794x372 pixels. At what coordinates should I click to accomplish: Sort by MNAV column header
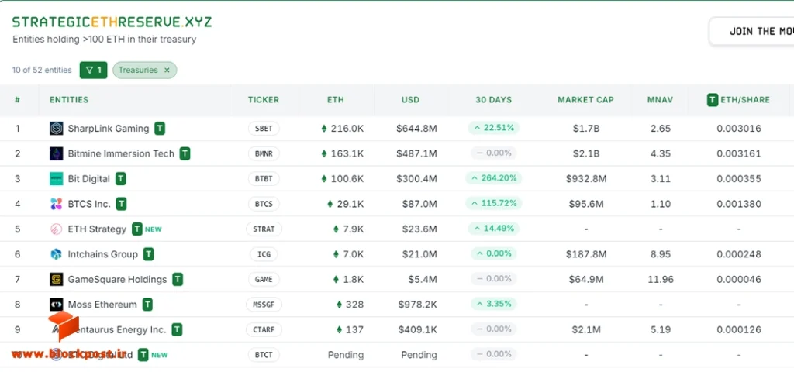pos(660,100)
